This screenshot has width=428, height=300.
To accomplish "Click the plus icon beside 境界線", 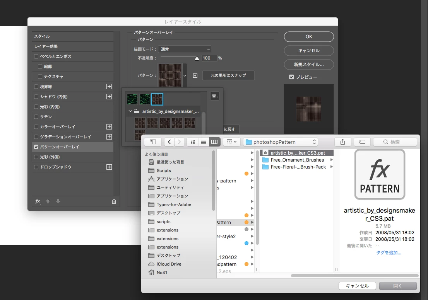I will tap(109, 87).
